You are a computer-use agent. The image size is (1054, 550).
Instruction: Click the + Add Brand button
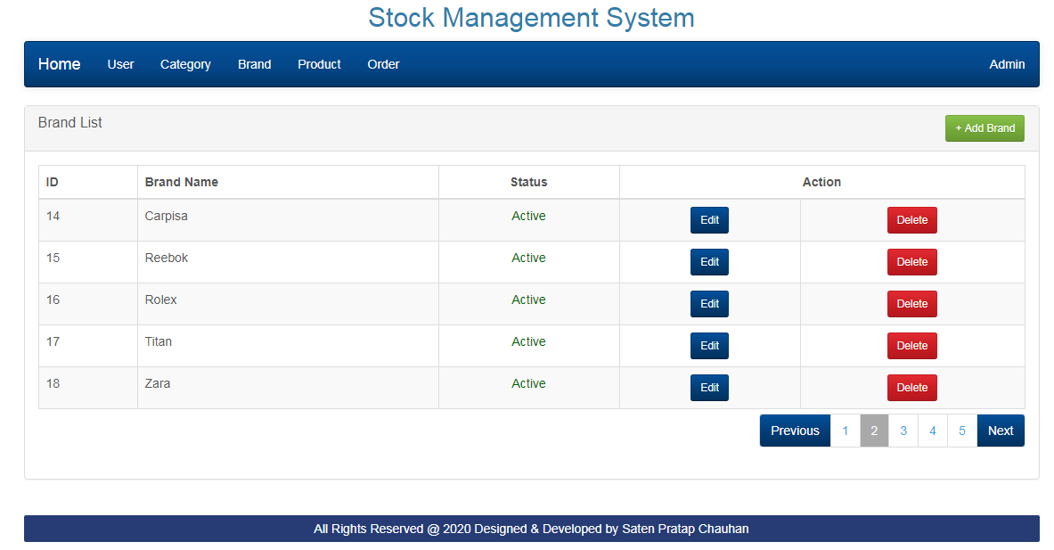985,128
